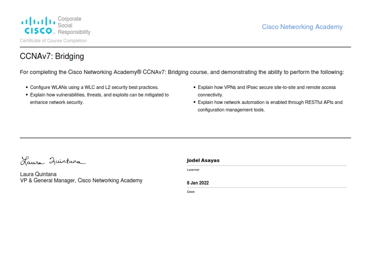Viewport: 371px width, 262px height.
Task: Click the Configure WLANs bullet point
Action: pyautogui.click(x=94, y=87)
